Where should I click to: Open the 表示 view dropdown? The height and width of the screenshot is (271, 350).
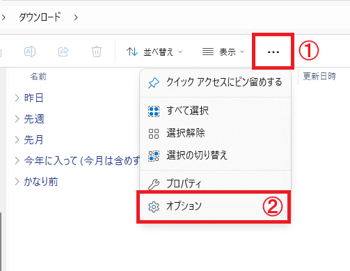(223, 52)
